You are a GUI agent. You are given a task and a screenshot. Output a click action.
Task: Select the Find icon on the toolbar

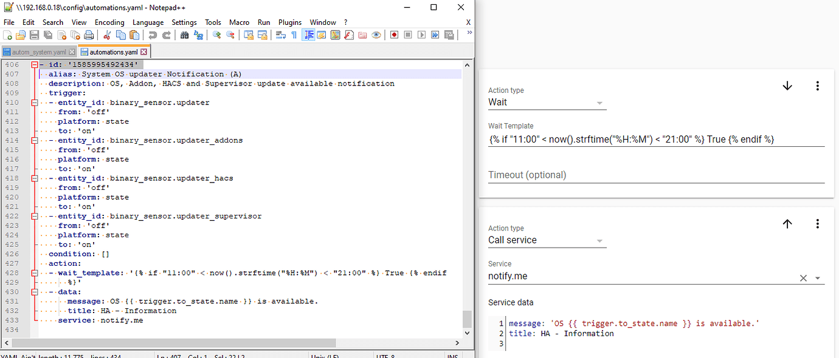(x=184, y=35)
